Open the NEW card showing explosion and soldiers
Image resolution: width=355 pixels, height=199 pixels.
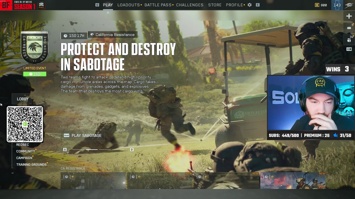coord(293,180)
